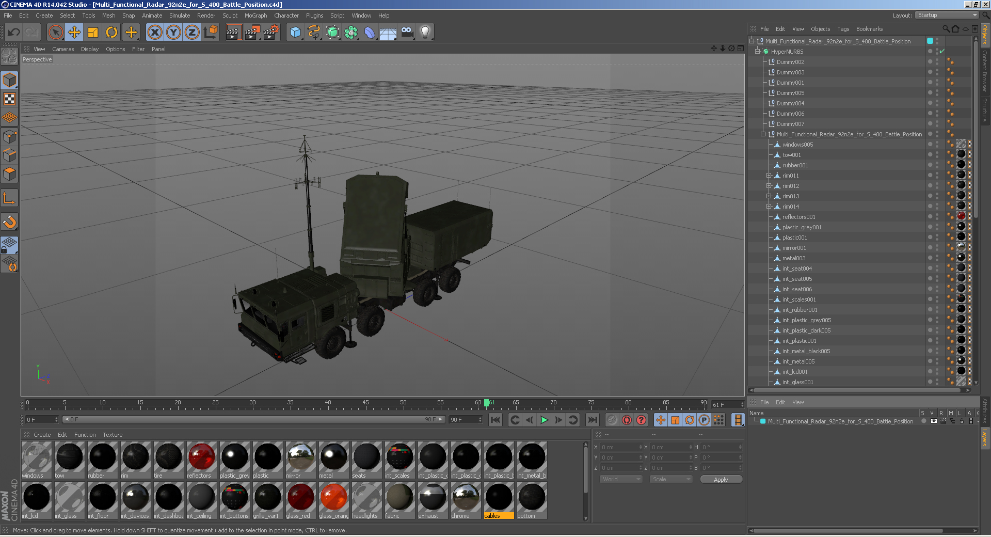This screenshot has height=537, width=991.
Task: Jump to start of animation
Action: pos(495,420)
